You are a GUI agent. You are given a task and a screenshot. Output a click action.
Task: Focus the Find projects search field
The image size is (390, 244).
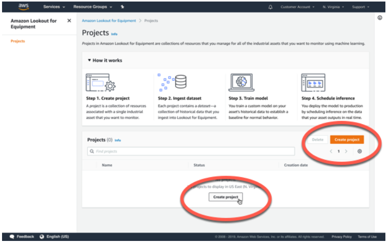pos(191,151)
